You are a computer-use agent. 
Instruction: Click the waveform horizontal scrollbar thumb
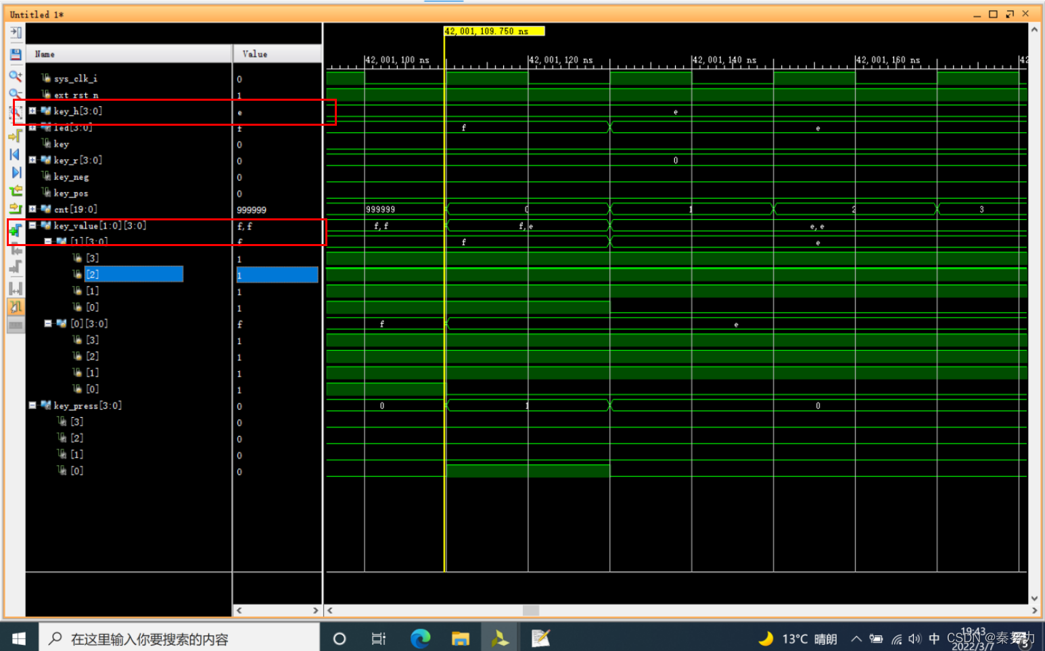(x=531, y=610)
